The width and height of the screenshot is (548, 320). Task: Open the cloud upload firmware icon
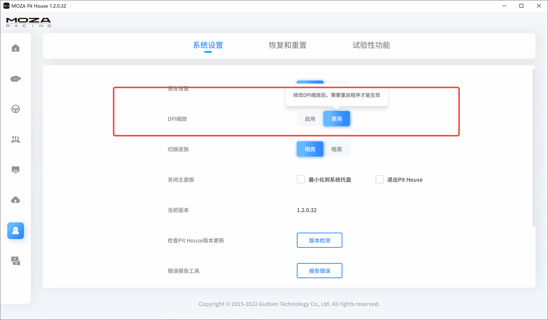pos(16,200)
